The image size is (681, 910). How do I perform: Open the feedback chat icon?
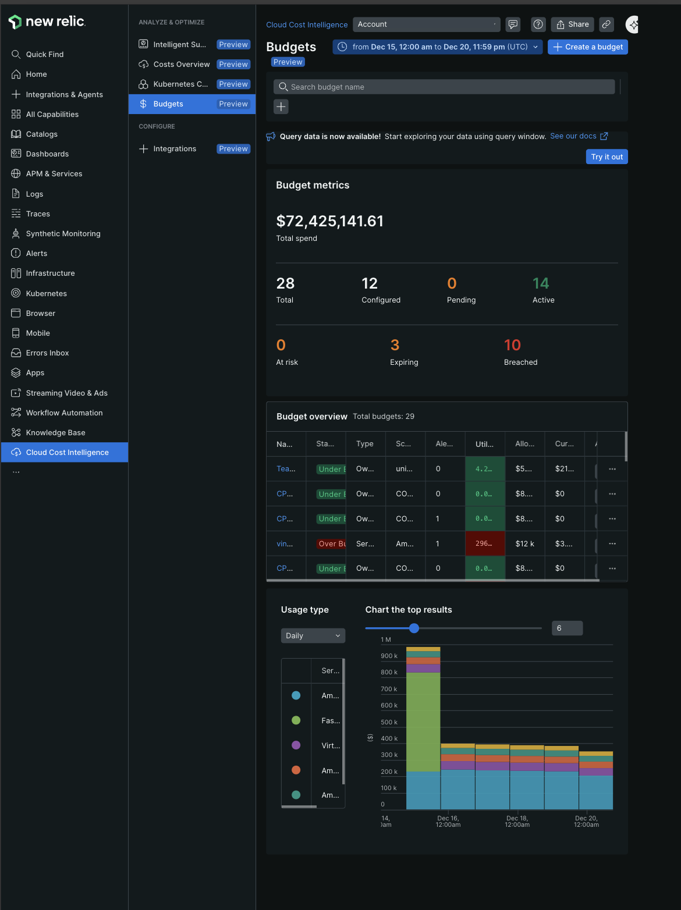click(x=513, y=24)
